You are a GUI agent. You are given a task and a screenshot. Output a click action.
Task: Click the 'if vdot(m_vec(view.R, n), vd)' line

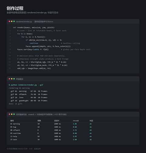click(x=44, y=40)
